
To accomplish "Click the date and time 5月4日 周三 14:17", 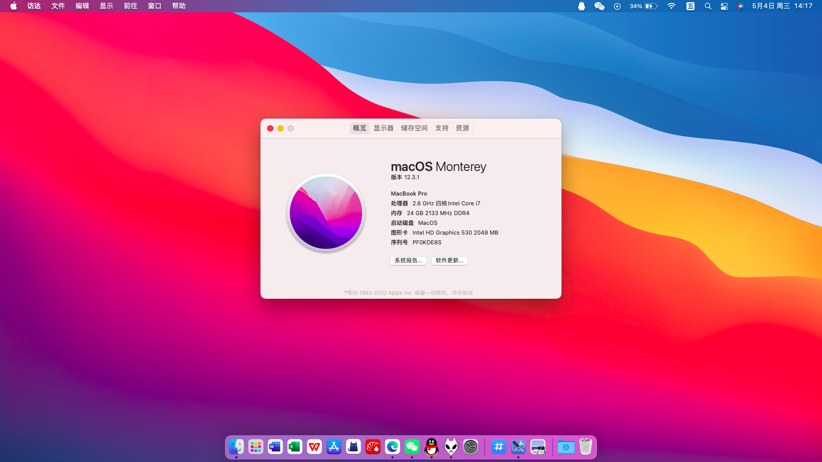I will click(x=782, y=6).
